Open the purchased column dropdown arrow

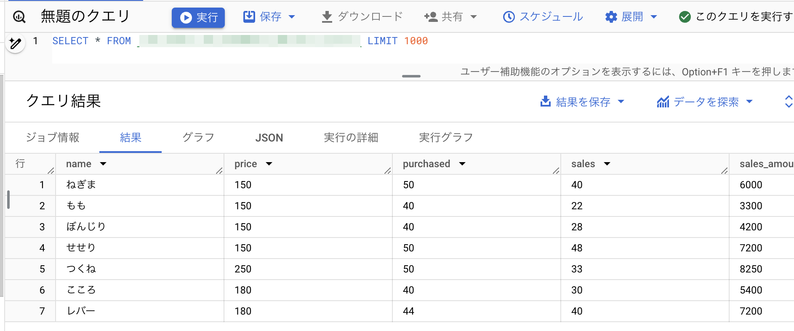click(x=462, y=164)
